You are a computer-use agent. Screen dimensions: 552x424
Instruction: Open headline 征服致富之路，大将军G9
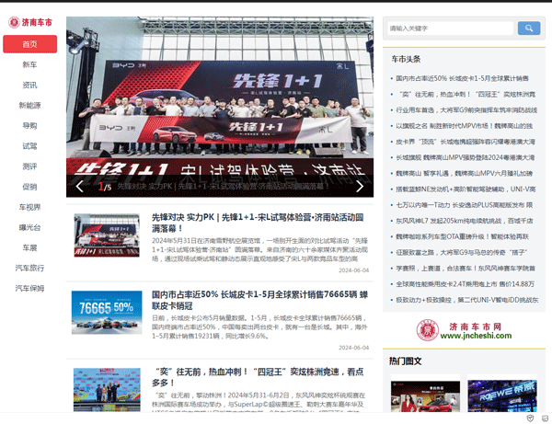click(461, 253)
